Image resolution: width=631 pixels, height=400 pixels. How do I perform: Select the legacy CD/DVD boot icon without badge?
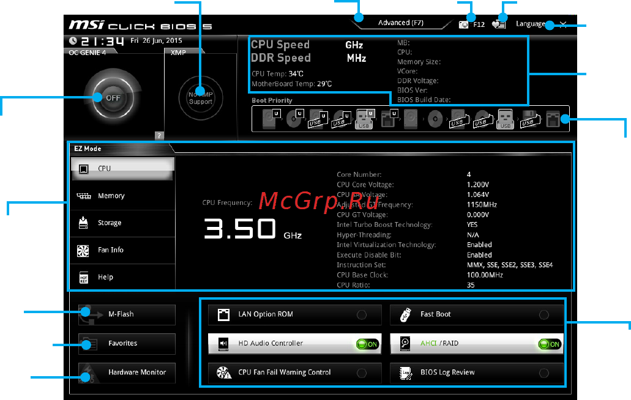coord(435,119)
